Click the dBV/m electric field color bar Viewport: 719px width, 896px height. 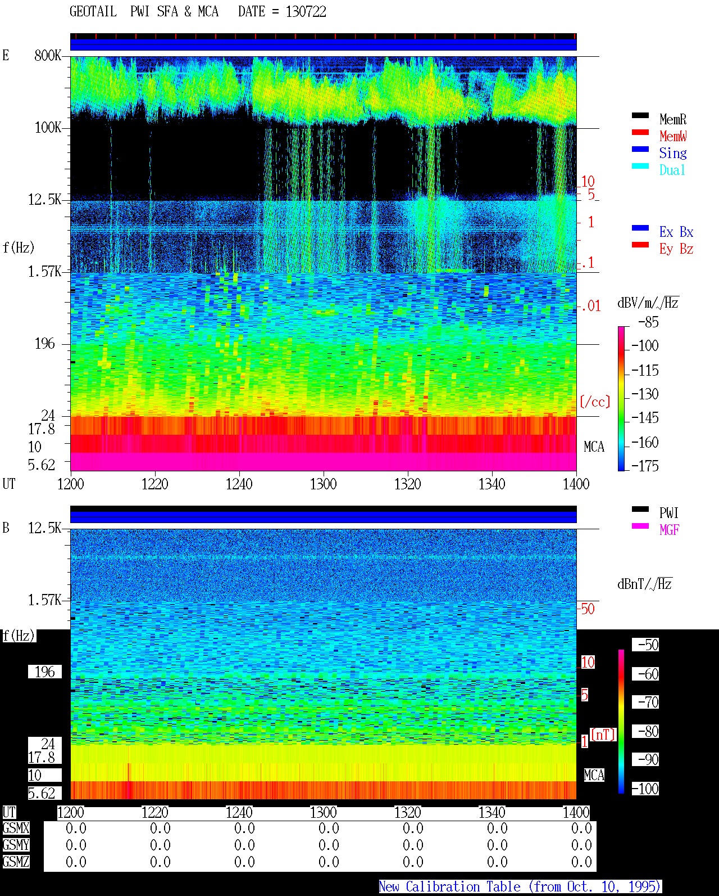point(621,398)
